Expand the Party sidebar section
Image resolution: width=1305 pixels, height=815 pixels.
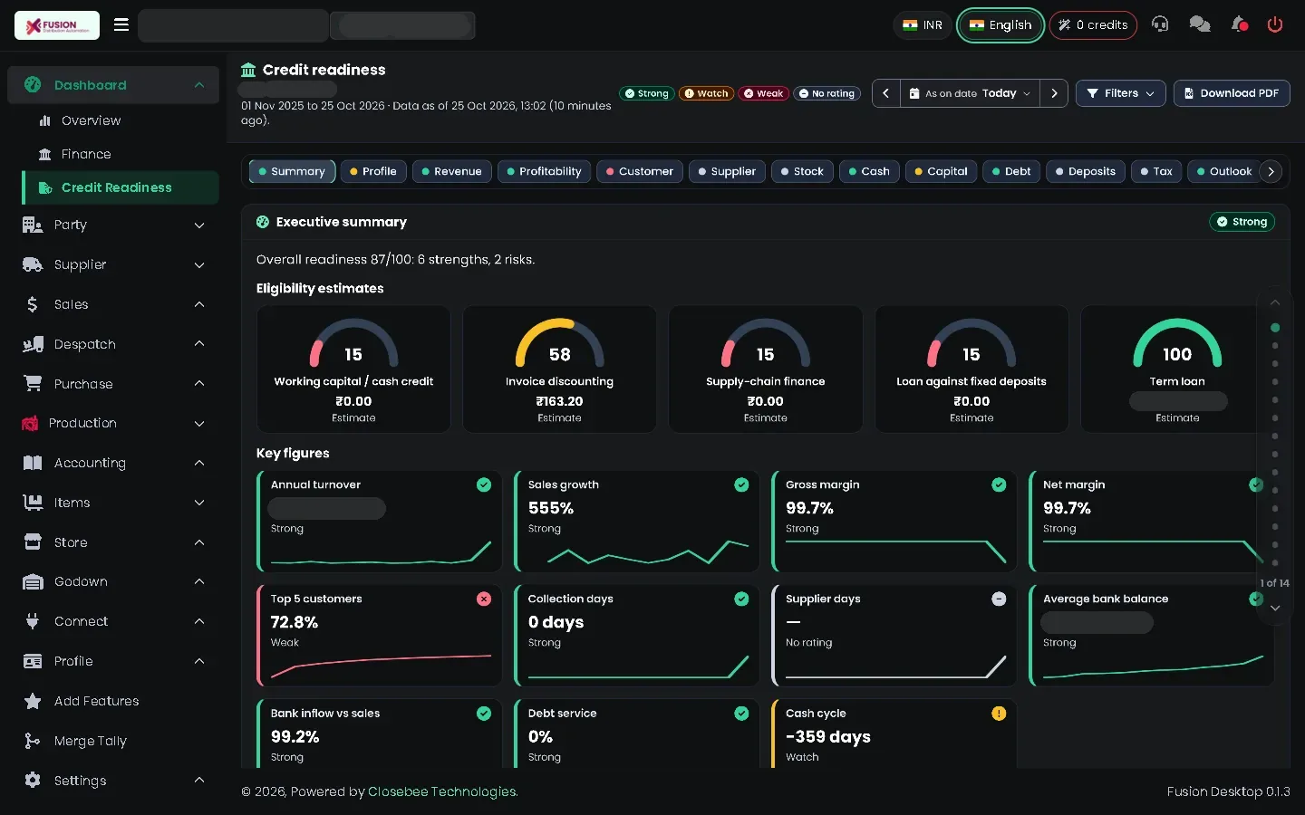click(x=113, y=225)
